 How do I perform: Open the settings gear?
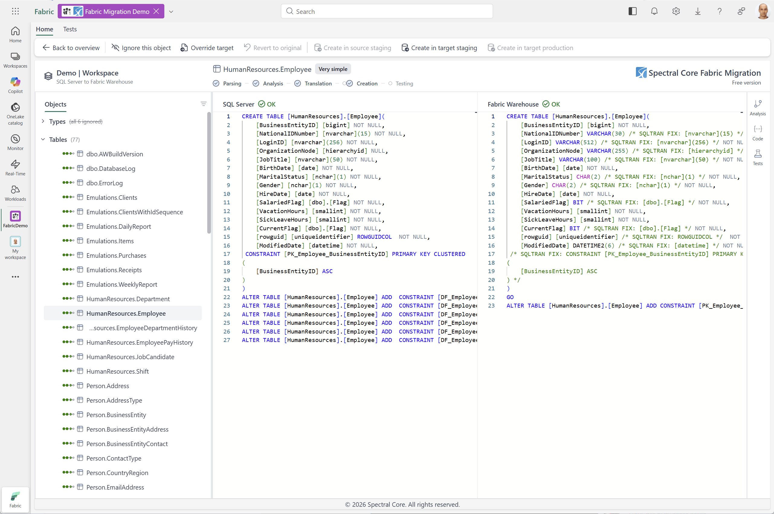(676, 11)
